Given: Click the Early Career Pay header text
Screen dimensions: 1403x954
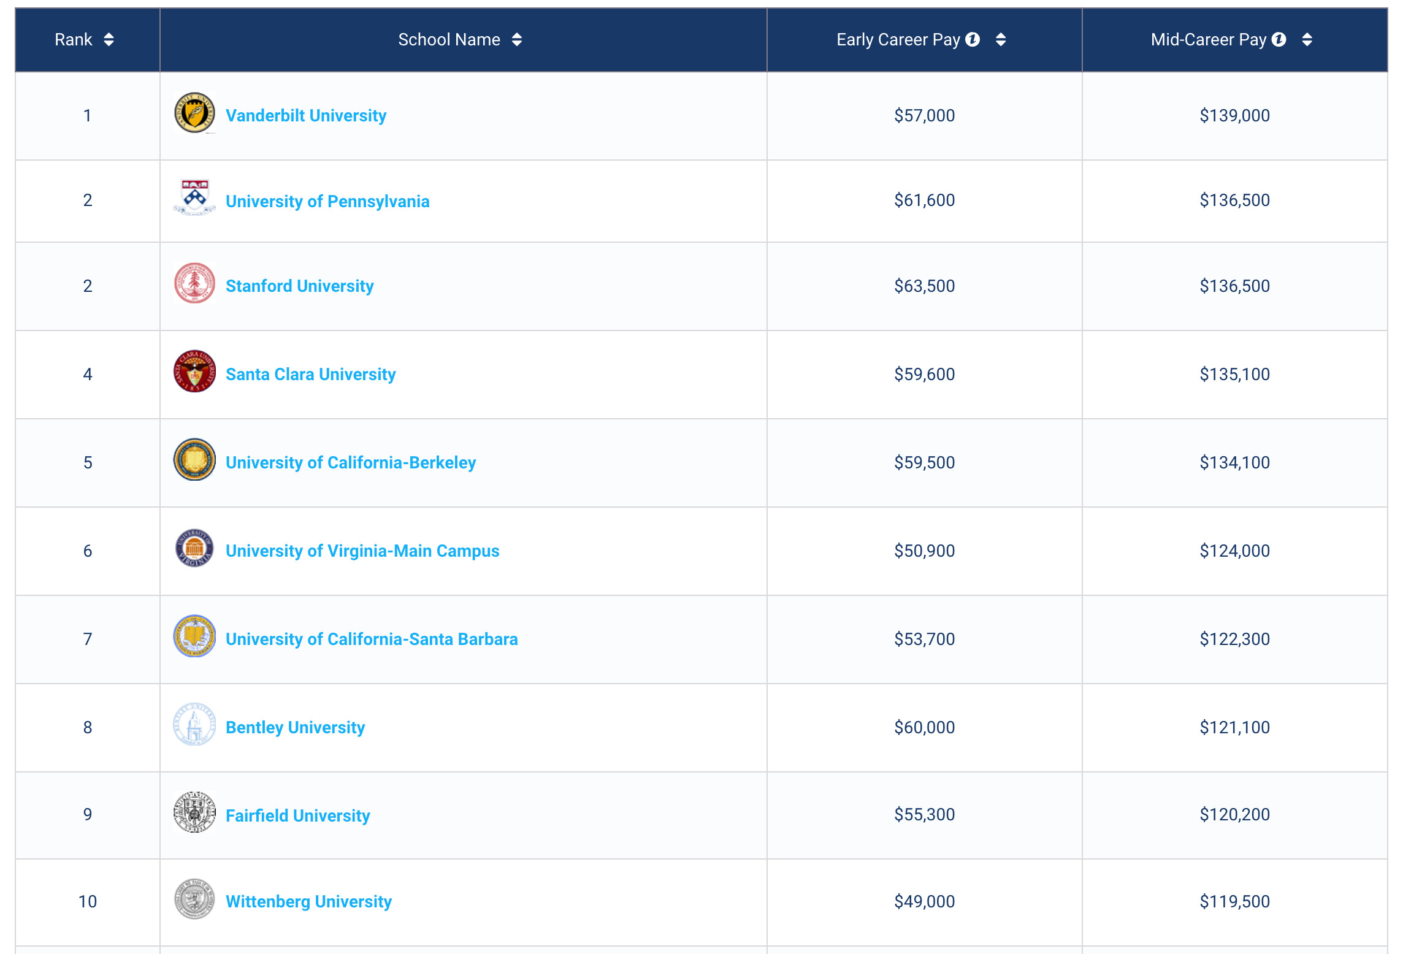Looking at the screenshot, I should pyautogui.click(x=898, y=40).
